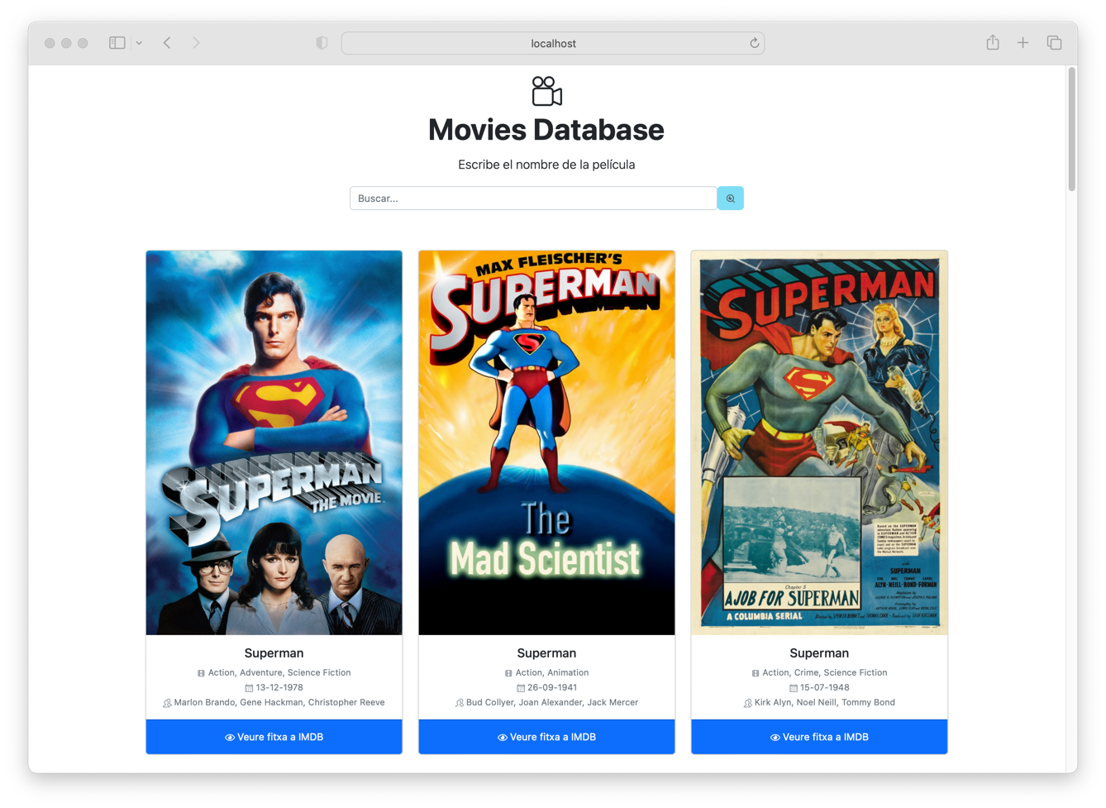Click the date 26-09-1941
The height and width of the screenshot is (808, 1106).
tap(552, 687)
